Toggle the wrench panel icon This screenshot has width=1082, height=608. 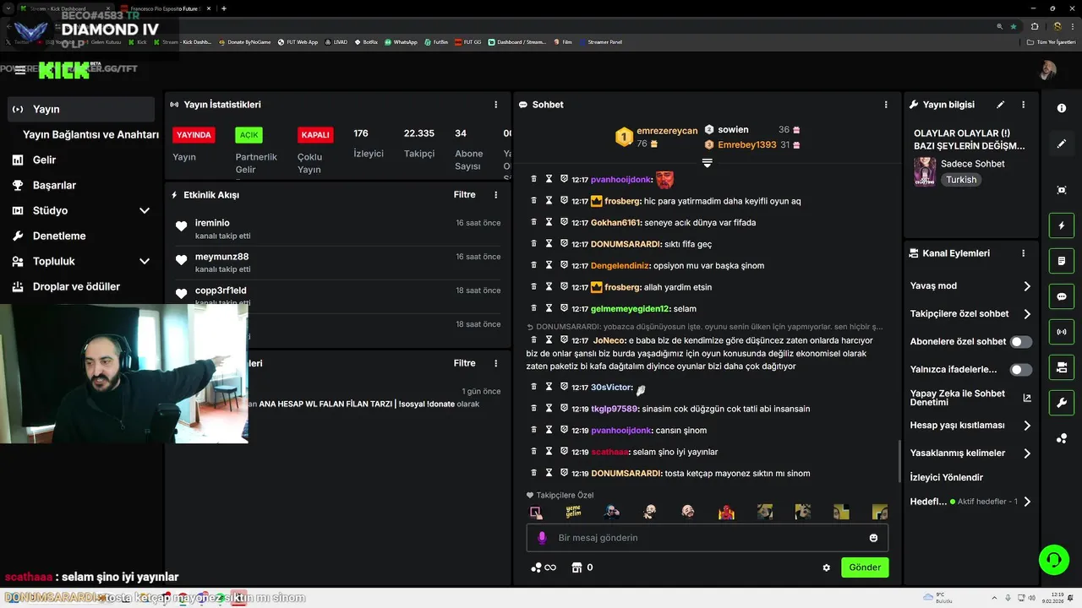[1062, 403]
